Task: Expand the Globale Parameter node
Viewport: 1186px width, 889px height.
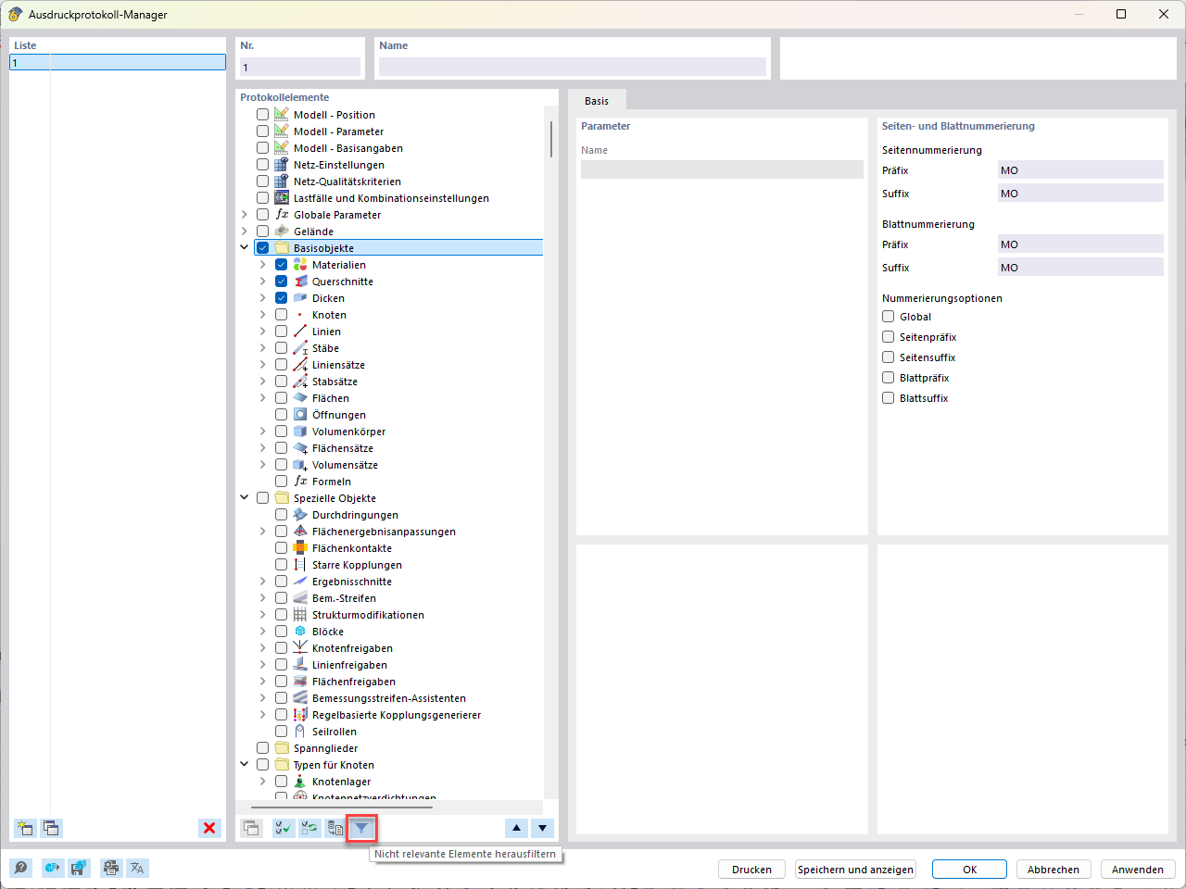Action: point(245,215)
